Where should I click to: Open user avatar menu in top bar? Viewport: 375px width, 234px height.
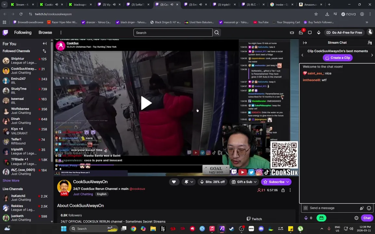coord(370,32)
